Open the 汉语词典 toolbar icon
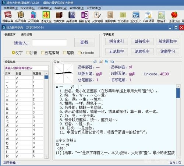This screenshot has width=184, height=166. click(33, 17)
